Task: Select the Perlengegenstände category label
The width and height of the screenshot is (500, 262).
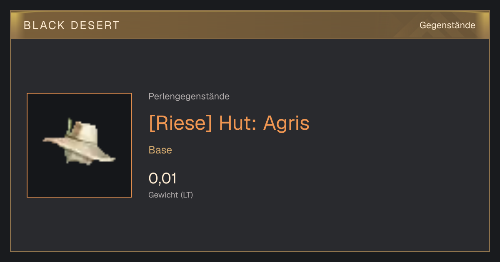Action: click(x=189, y=96)
